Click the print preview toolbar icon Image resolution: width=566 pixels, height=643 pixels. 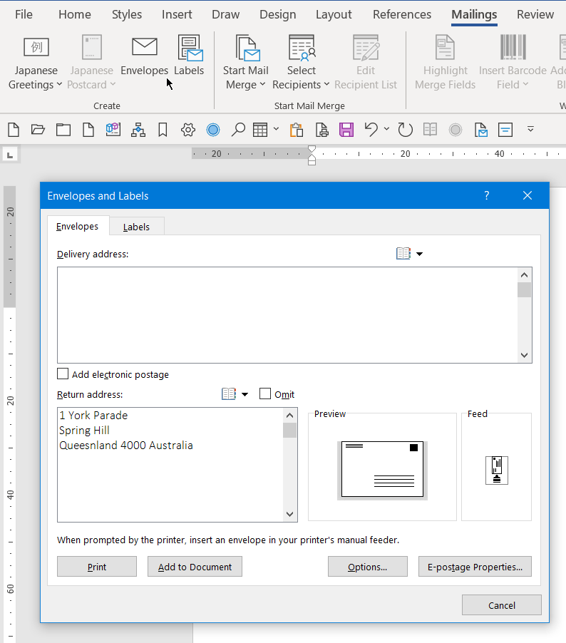coord(321,130)
